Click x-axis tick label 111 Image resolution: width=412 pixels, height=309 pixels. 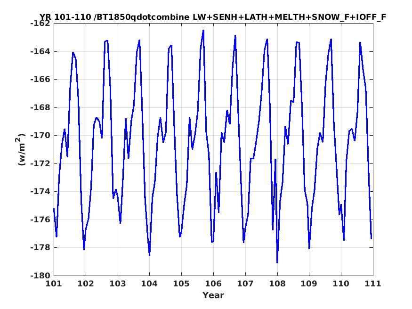click(x=373, y=284)
